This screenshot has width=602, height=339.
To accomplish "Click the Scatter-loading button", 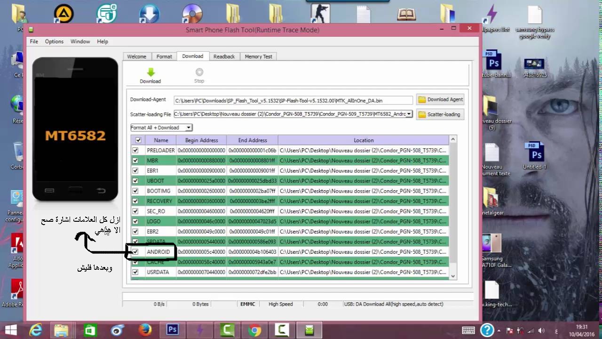I will click(439, 114).
